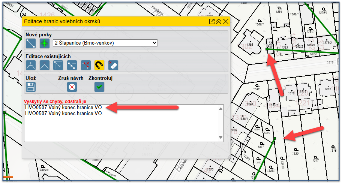Cancel the proposal with Zruš návrh button

(72, 87)
